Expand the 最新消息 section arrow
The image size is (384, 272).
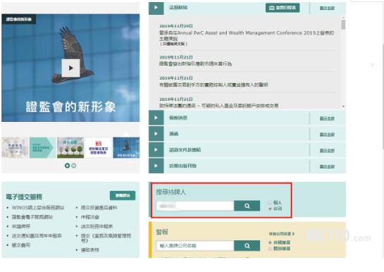(156, 118)
